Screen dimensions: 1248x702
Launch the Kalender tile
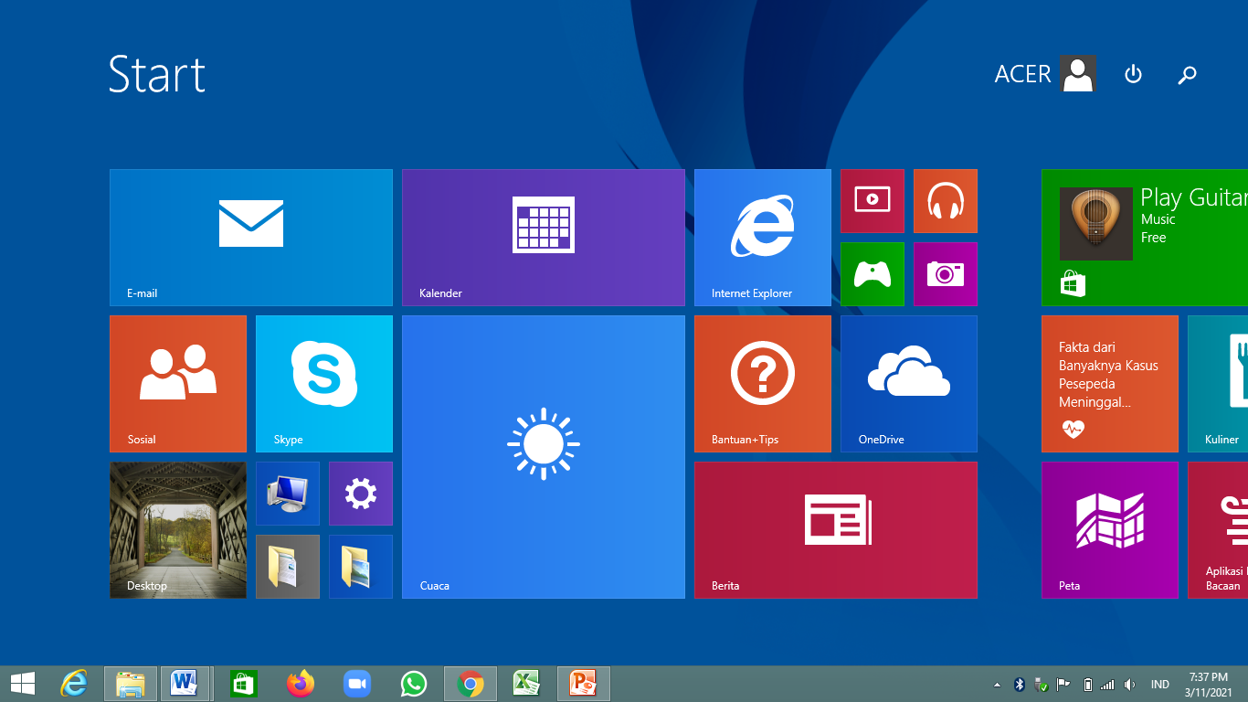point(543,237)
